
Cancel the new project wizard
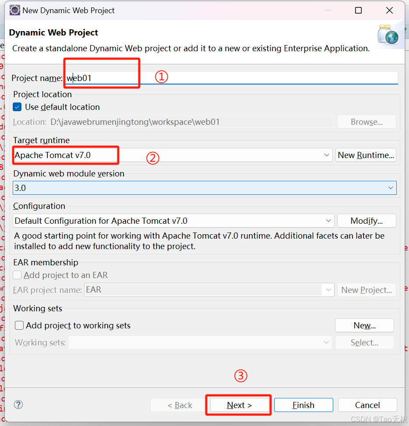pyautogui.click(x=367, y=405)
